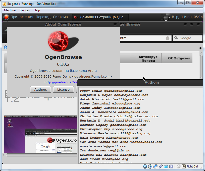
Task: Click the VirtualBox virtualization status icon
Action: click(171, 166)
